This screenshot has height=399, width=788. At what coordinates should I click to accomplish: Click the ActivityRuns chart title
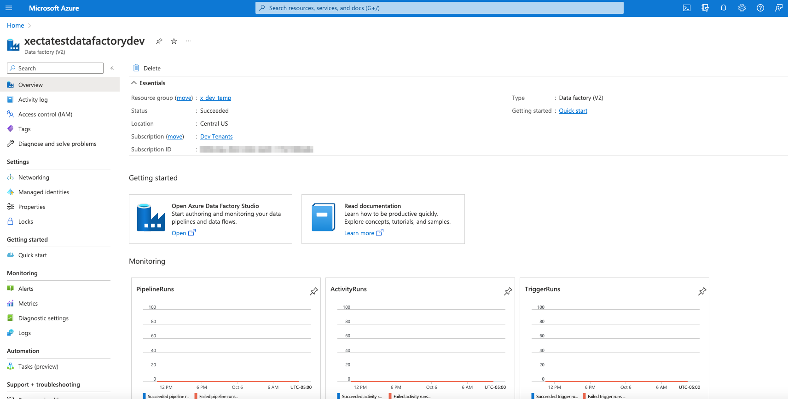(348, 289)
